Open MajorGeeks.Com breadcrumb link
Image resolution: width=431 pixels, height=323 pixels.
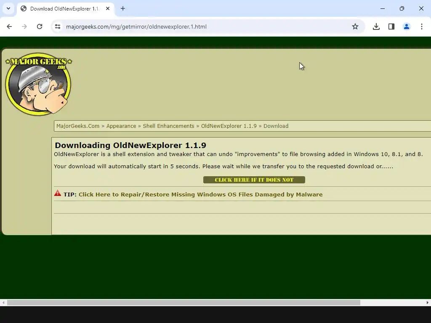(78, 126)
